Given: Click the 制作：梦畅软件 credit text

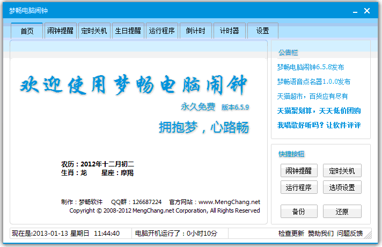Looking at the screenshot, I should (82, 202).
